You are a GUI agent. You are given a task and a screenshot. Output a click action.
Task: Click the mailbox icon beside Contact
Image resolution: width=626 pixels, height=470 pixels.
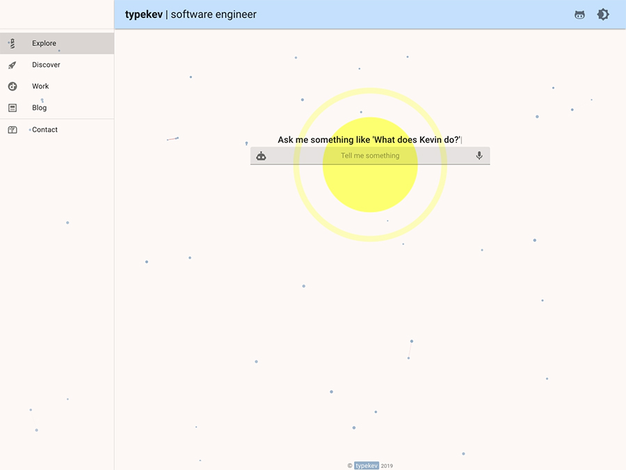click(12, 130)
